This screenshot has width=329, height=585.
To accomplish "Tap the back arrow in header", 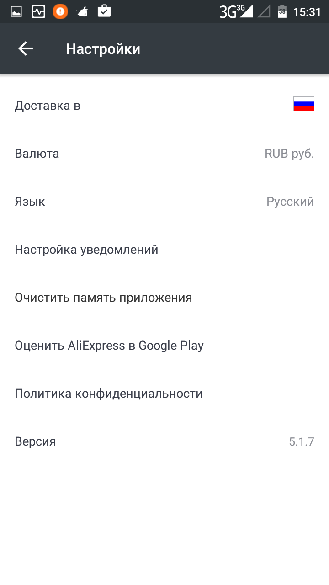I will coord(26,49).
